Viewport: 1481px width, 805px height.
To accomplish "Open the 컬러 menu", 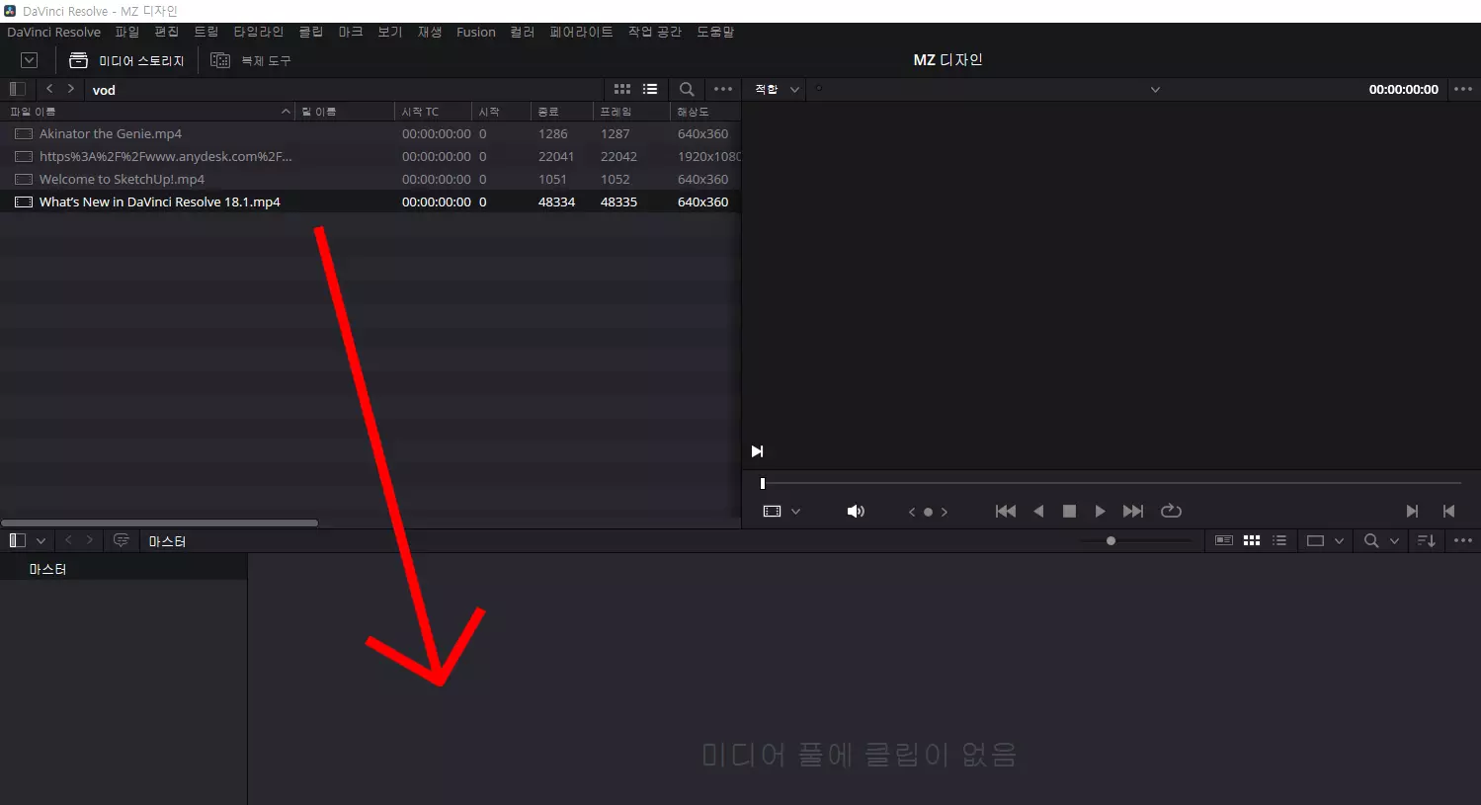I will pyautogui.click(x=523, y=32).
